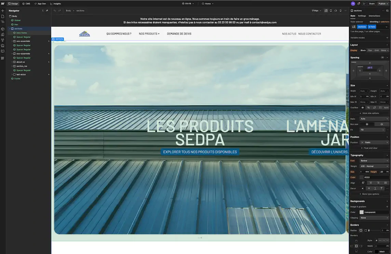
Task: Click the Webflow logo menu icon
Action: (x=3, y=4)
